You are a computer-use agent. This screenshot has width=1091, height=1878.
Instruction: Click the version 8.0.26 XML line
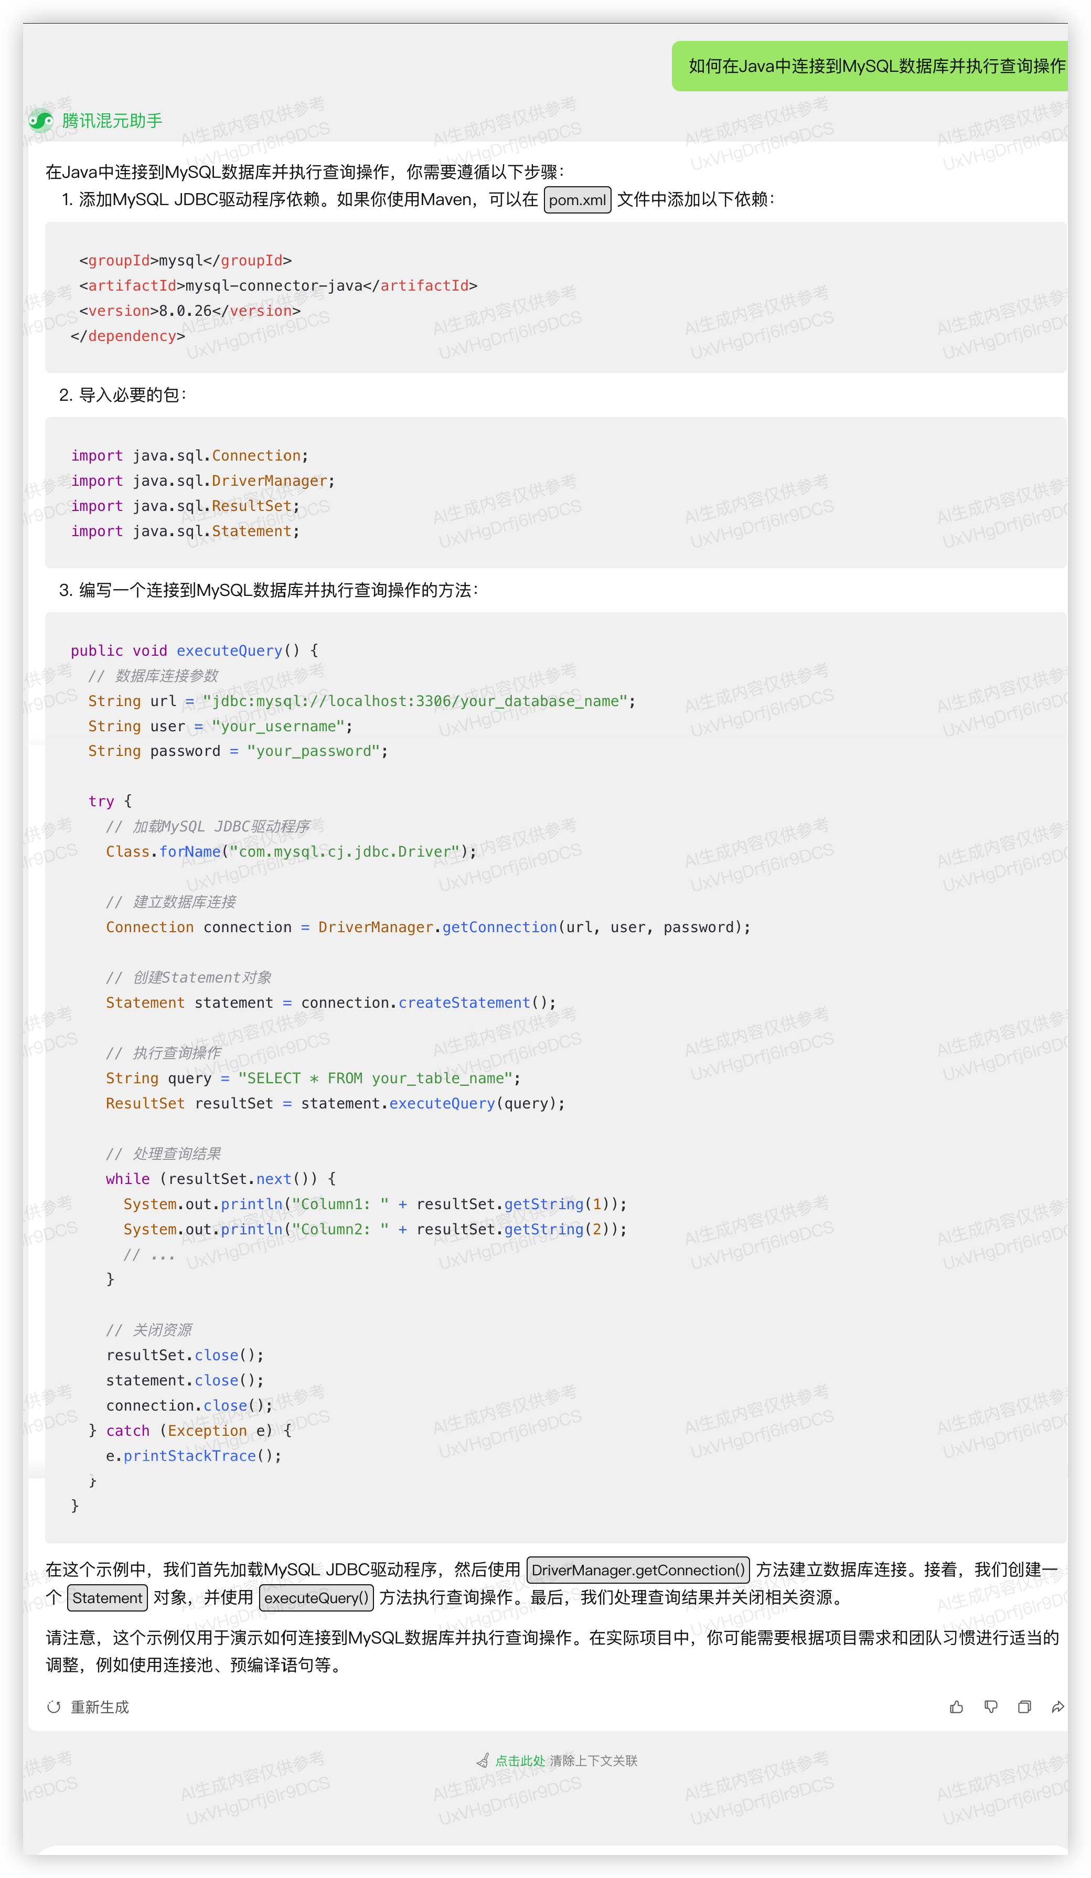tap(190, 311)
